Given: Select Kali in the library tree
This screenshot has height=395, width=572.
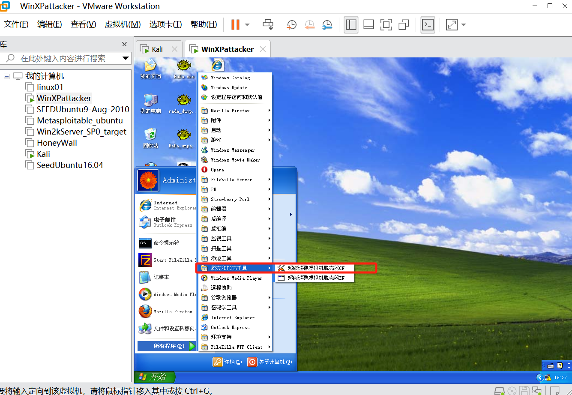Looking at the screenshot, I should (43, 154).
